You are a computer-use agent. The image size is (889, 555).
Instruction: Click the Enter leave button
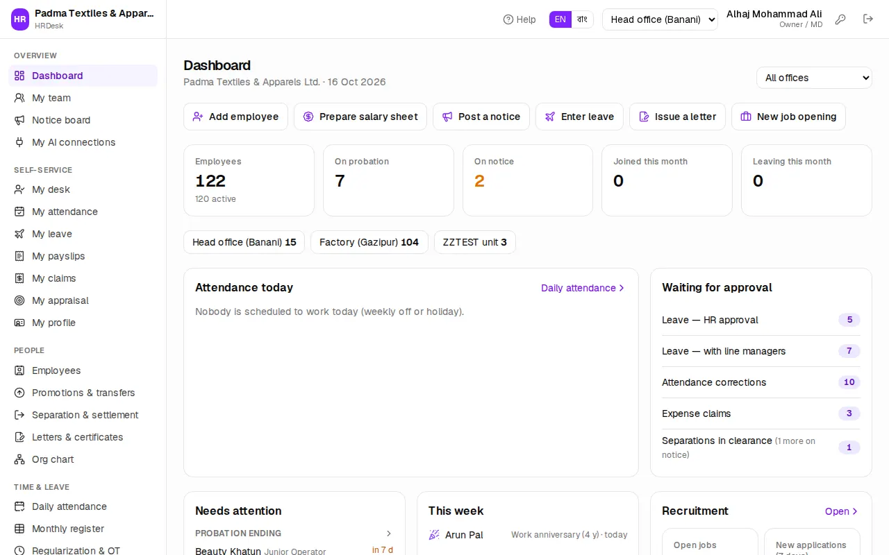click(579, 117)
